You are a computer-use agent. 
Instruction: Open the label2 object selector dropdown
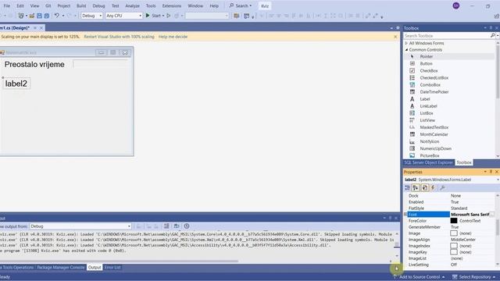point(498,180)
